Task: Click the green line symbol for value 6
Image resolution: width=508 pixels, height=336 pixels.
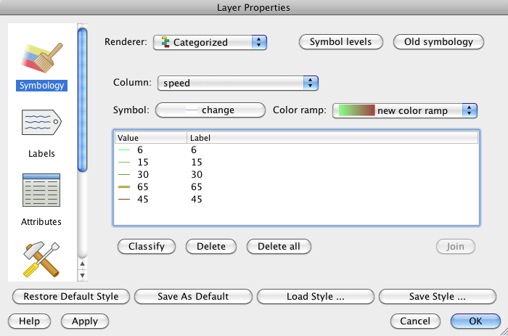Action: (x=124, y=150)
